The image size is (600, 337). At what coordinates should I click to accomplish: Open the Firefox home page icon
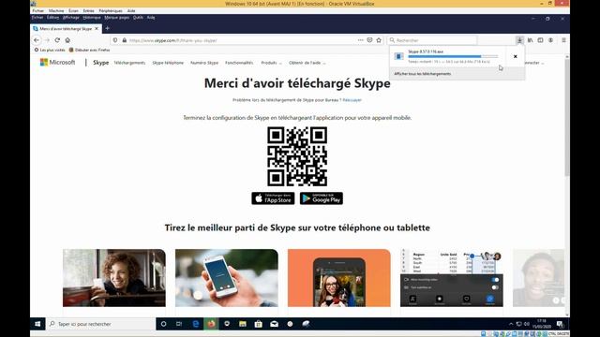67,40
